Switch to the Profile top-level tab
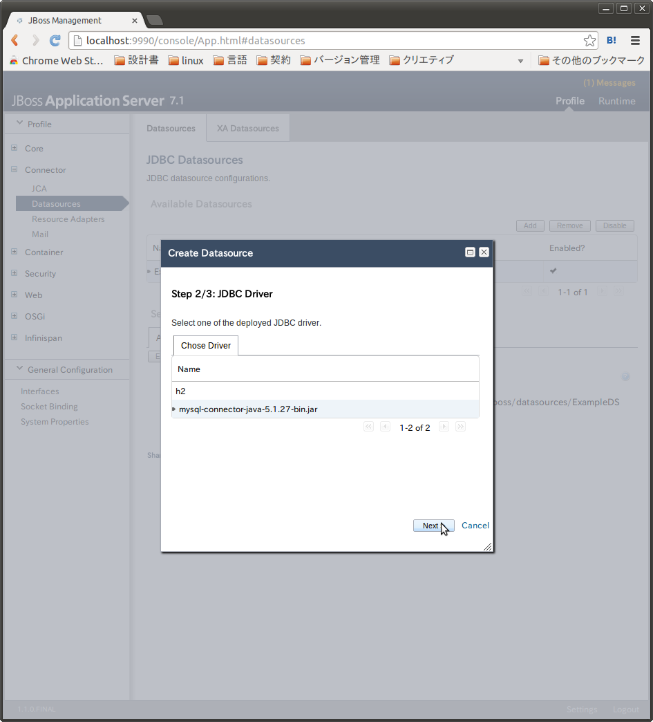The image size is (653, 722). 569,101
